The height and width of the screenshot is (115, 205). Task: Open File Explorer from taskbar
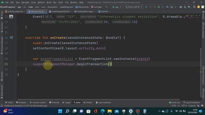point(110,111)
